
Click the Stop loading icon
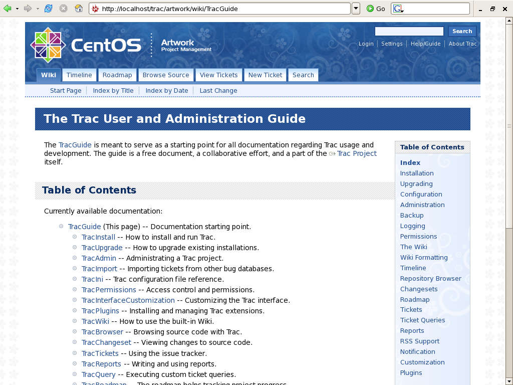click(x=64, y=9)
